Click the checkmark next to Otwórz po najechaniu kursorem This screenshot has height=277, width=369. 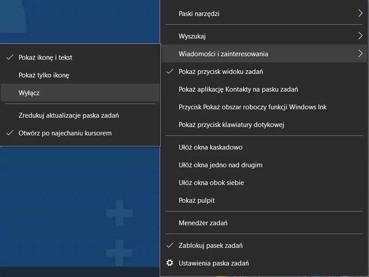[x=10, y=133]
